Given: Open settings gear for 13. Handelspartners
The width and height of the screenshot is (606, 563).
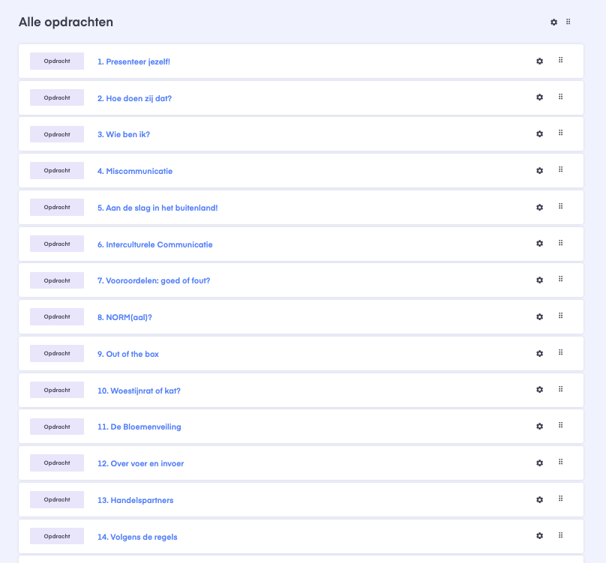Looking at the screenshot, I should 539,499.
